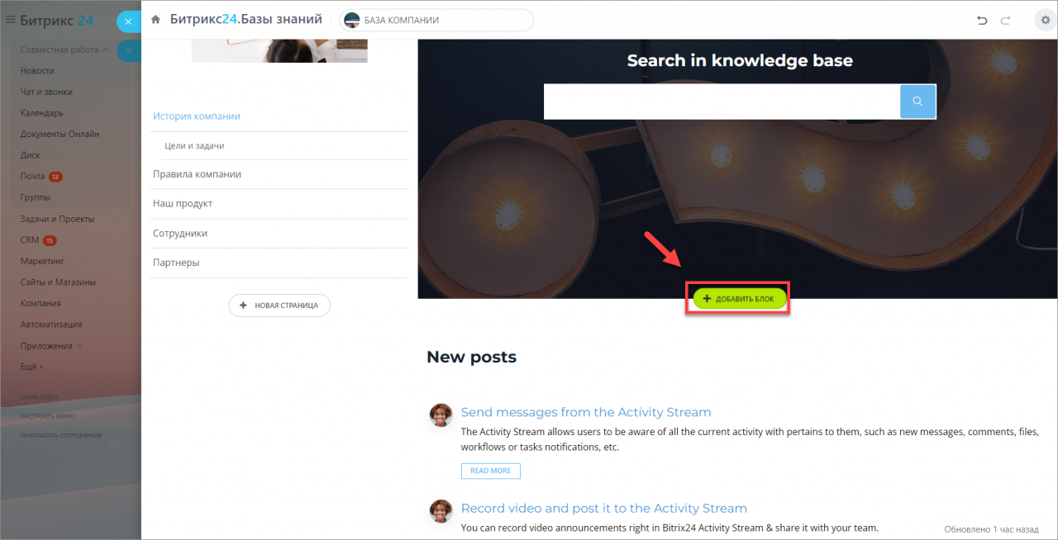Click the author avatar by Send messages post
The width and height of the screenshot is (1058, 540).
(441, 414)
